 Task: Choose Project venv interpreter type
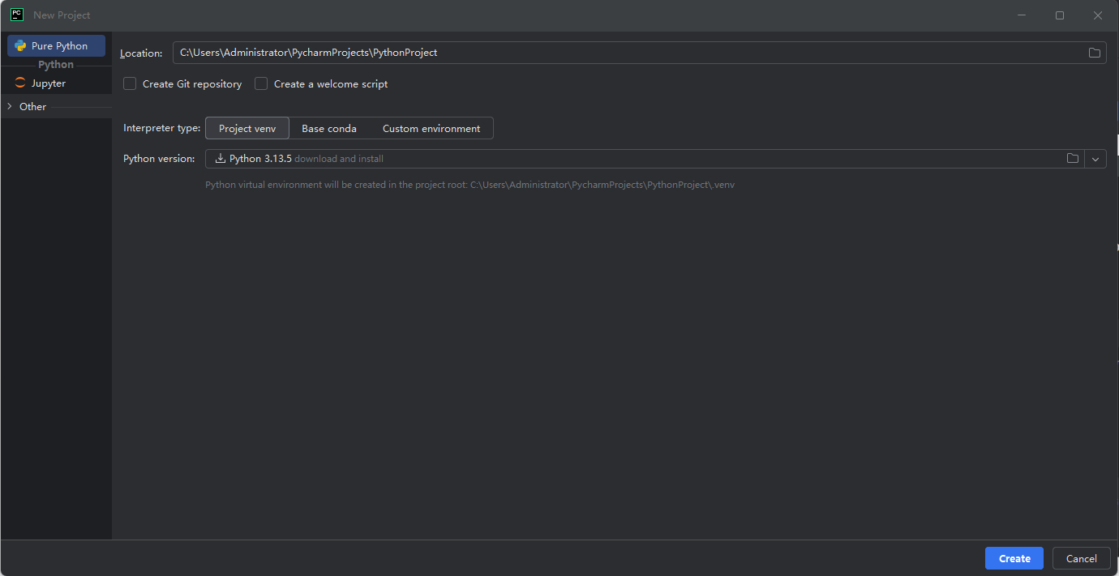pos(247,128)
